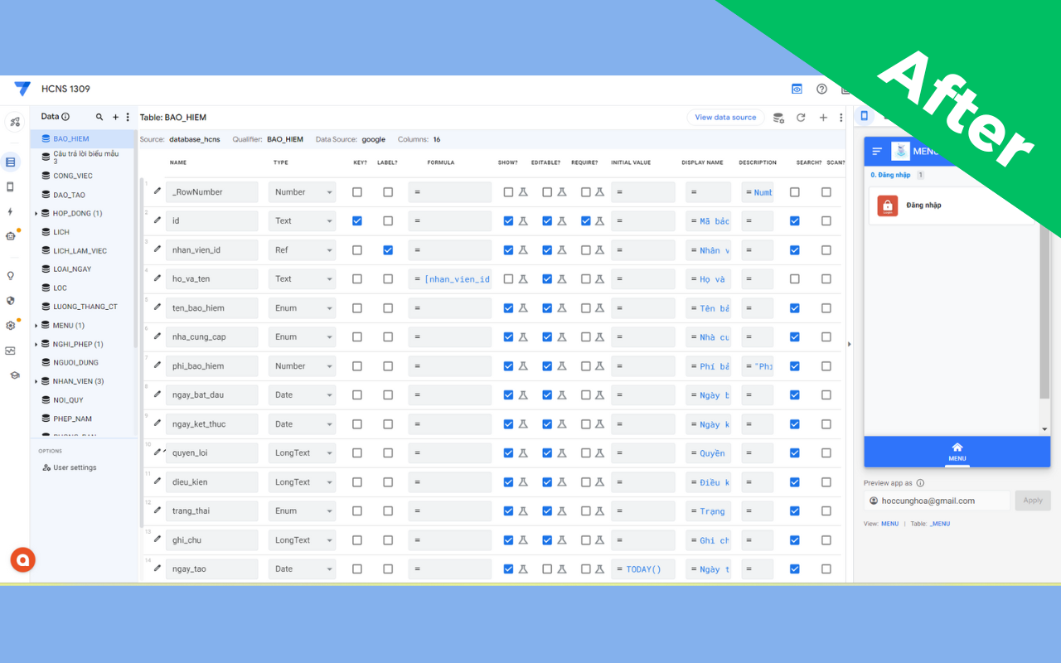This screenshot has height=663, width=1061.
Task: Click the search icon in the Data panel
Action: click(99, 116)
